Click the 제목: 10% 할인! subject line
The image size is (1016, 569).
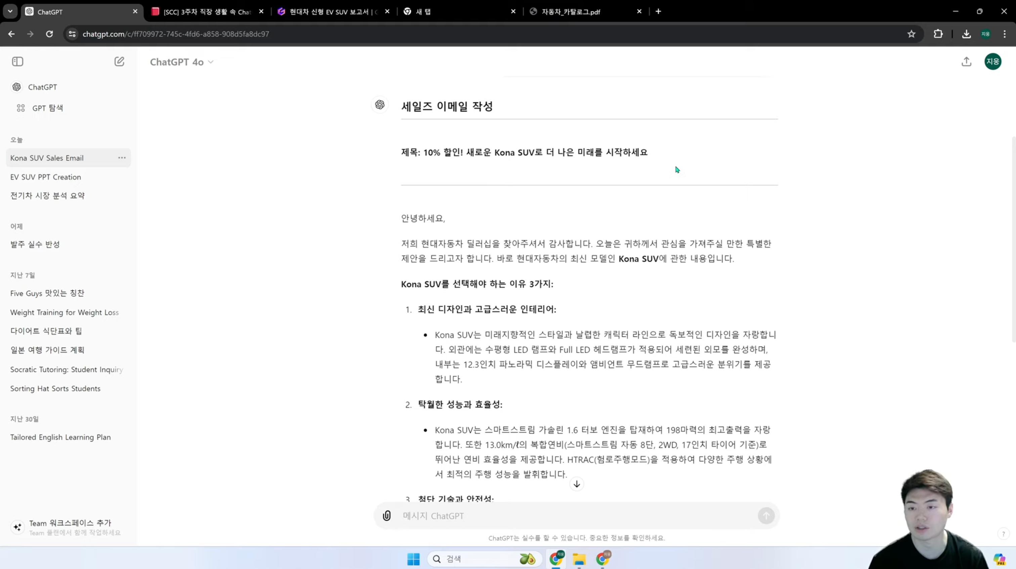coord(524,152)
